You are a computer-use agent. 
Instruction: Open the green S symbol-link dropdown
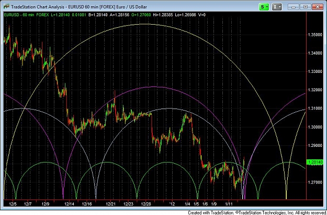click(x=264, y=7)
